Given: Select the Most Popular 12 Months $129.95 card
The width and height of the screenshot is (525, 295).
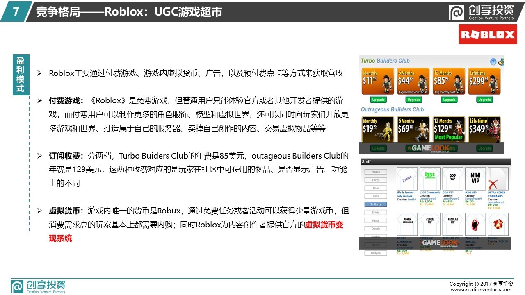Looking at the screenshot, I should click(x=449, y=129).
